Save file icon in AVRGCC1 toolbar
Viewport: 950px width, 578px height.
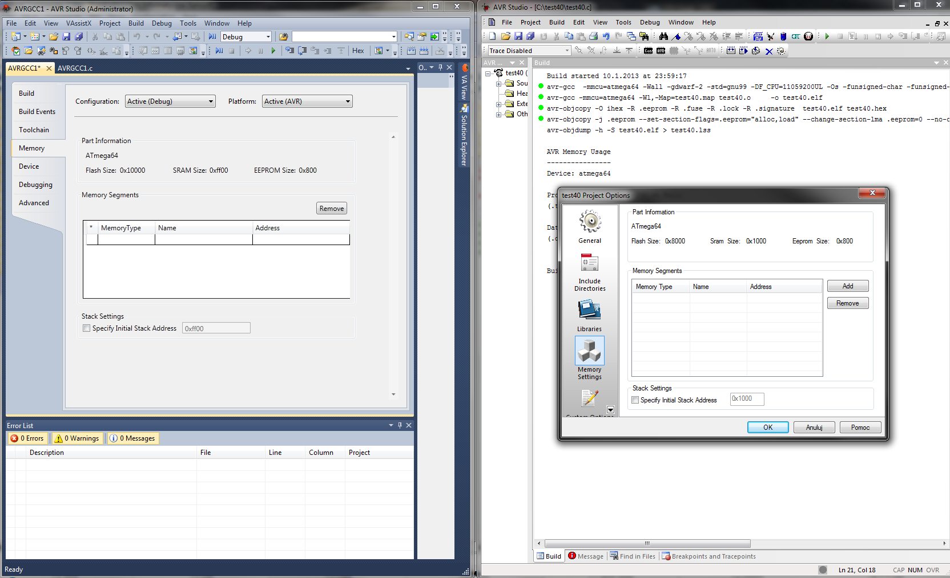66,36
